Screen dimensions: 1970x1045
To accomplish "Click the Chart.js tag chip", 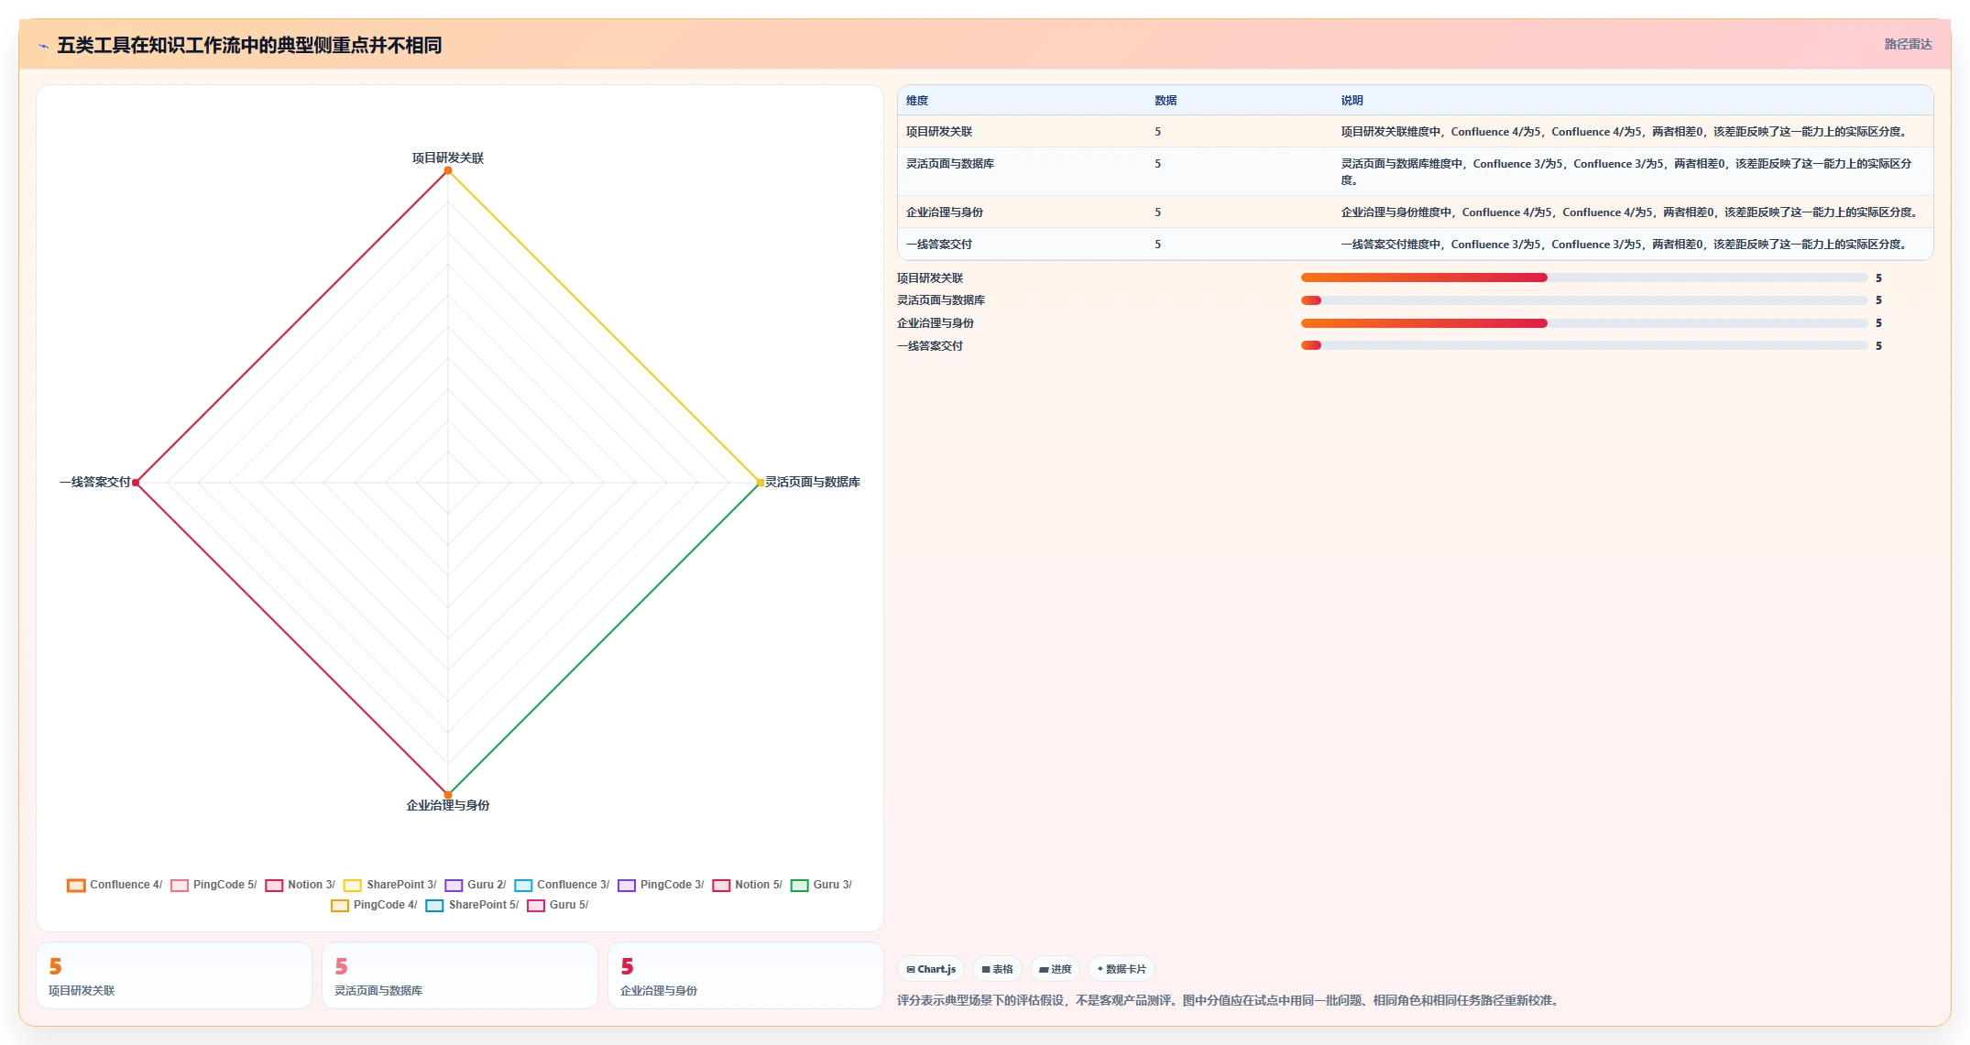I will (931, 969).
